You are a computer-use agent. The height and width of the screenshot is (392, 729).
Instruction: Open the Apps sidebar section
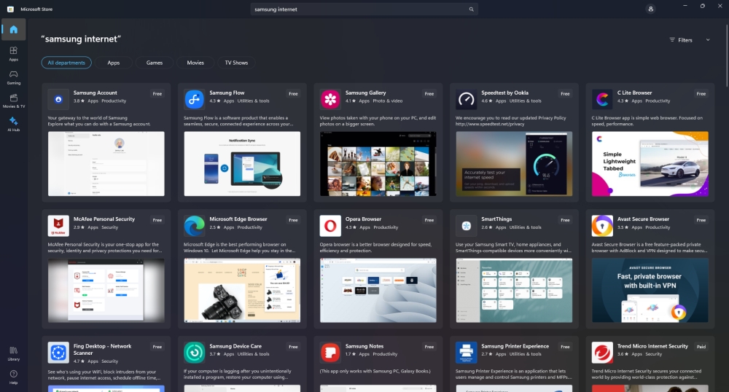(x=13, y=53)
